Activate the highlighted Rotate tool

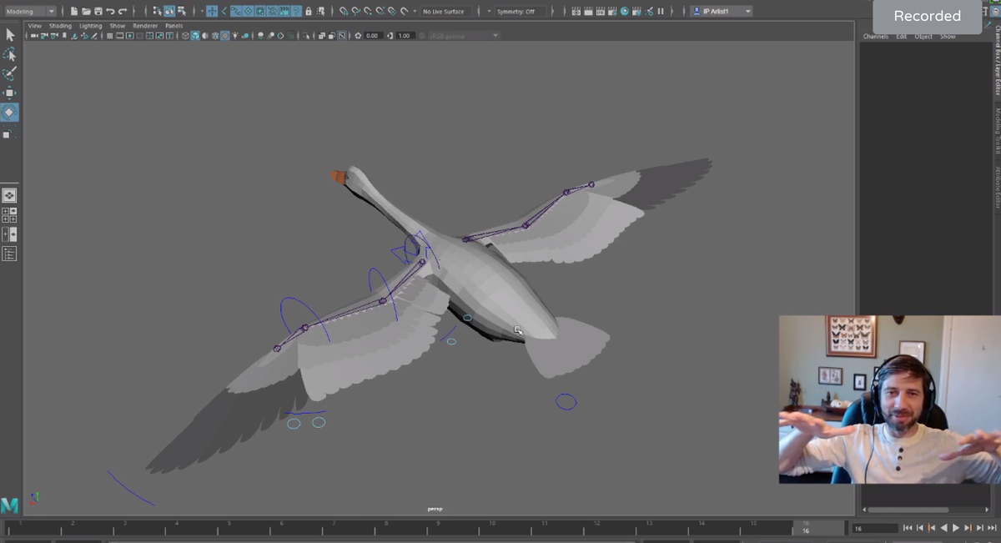(x=10, y=112)
